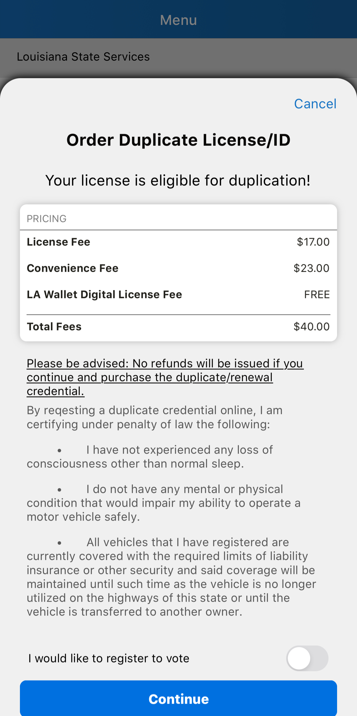
Task: Tap the $17.00 license fee amount
Action: click(x=313, y=242)
